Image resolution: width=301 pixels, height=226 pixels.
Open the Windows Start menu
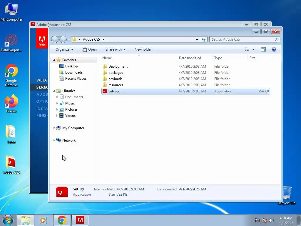[x=8, y=220]
